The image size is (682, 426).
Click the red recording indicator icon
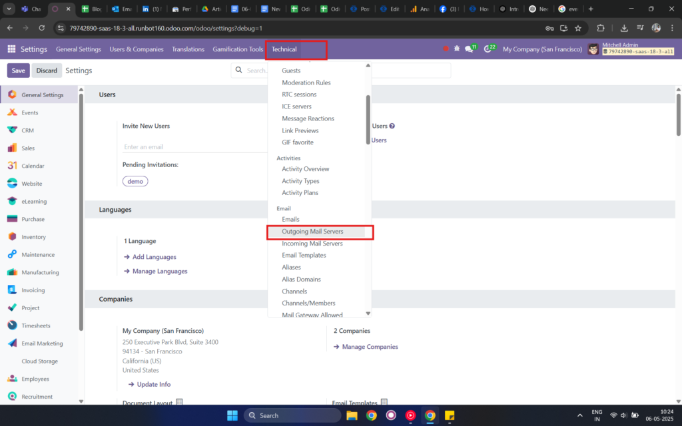[446, 49]
